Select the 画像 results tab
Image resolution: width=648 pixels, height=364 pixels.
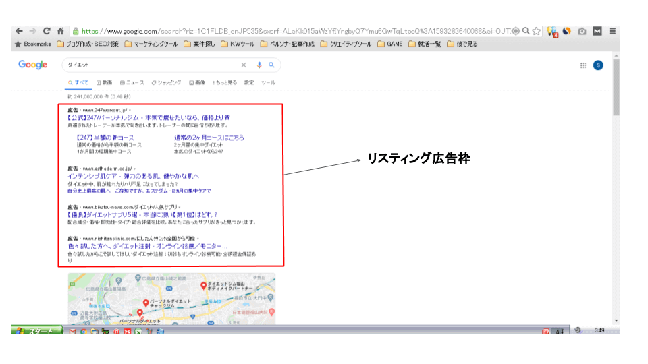pyautogui.click(x=197, y=82)
